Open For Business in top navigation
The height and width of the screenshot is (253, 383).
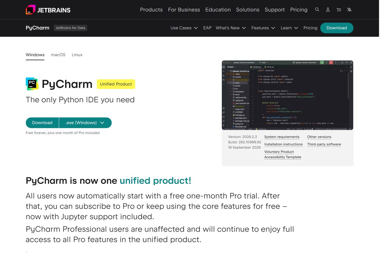[184, 10]
